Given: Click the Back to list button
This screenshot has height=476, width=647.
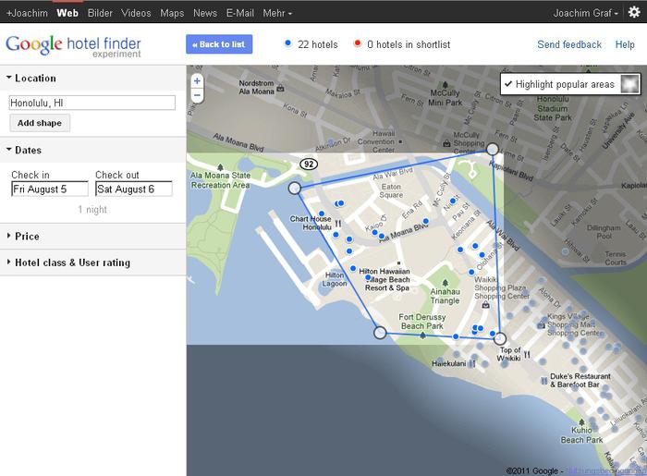Looking at the screenshot, I should 219,44.
